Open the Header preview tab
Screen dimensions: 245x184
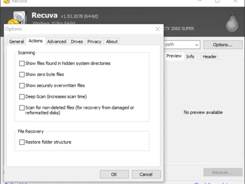[209, 56]
